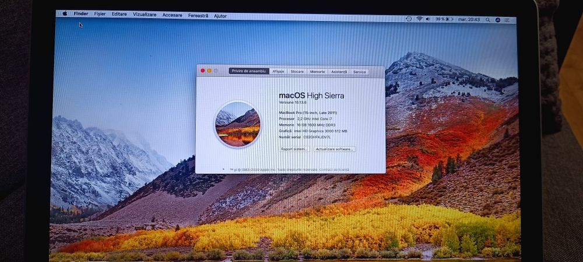The image size is (583, 262).
Task: Click the volume speaker icon
Action: click(427, 19)
